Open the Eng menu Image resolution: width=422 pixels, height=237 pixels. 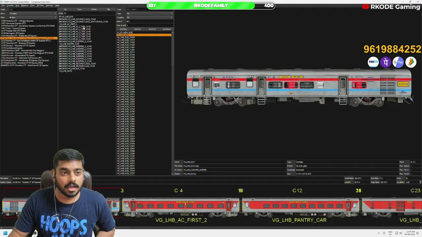[x=17, y=6]
